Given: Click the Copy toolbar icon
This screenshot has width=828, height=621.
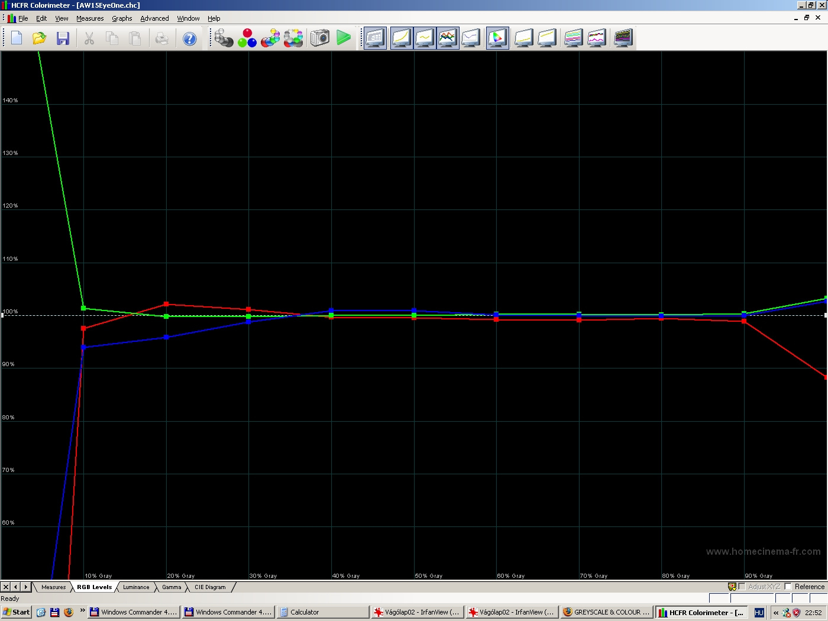Looking at the screenshot, I should (x=112, y=38).
